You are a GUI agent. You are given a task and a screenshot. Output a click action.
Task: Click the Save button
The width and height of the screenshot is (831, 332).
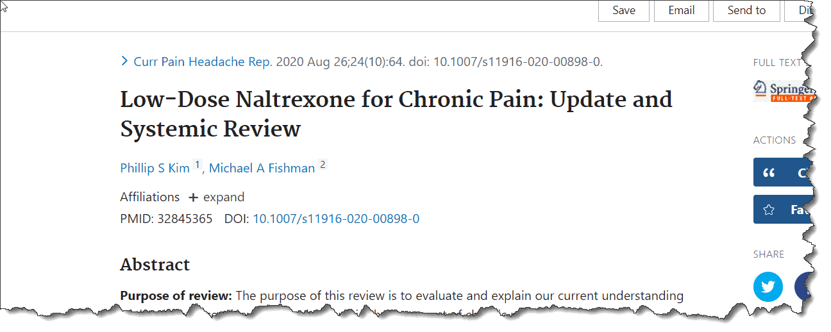tap(624, 10)
